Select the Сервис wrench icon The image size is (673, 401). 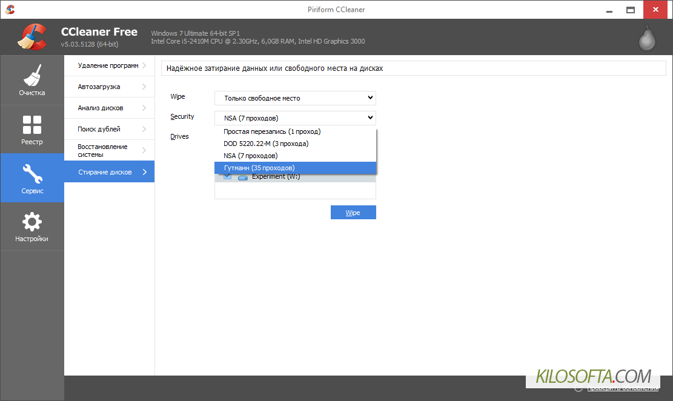[32, 174]
